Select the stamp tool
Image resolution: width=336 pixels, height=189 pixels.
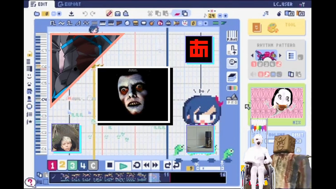[126, 14]
